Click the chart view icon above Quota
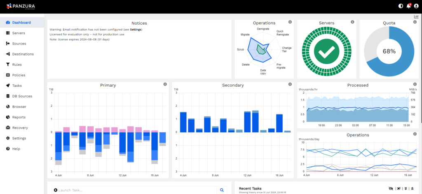Viewport: 422px width, 194px height. tap(416, 16)
